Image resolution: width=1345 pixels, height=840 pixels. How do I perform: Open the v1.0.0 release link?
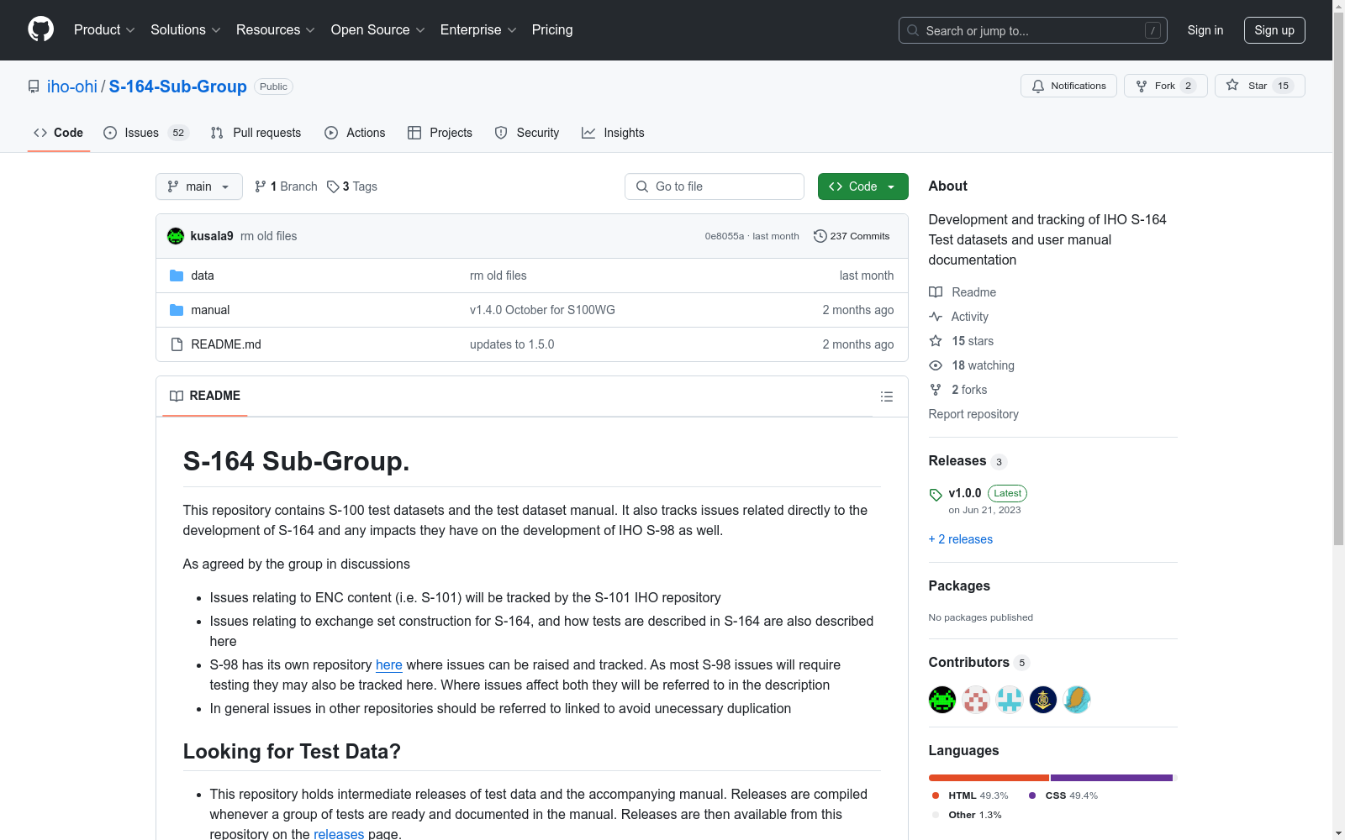pos(965,493)
